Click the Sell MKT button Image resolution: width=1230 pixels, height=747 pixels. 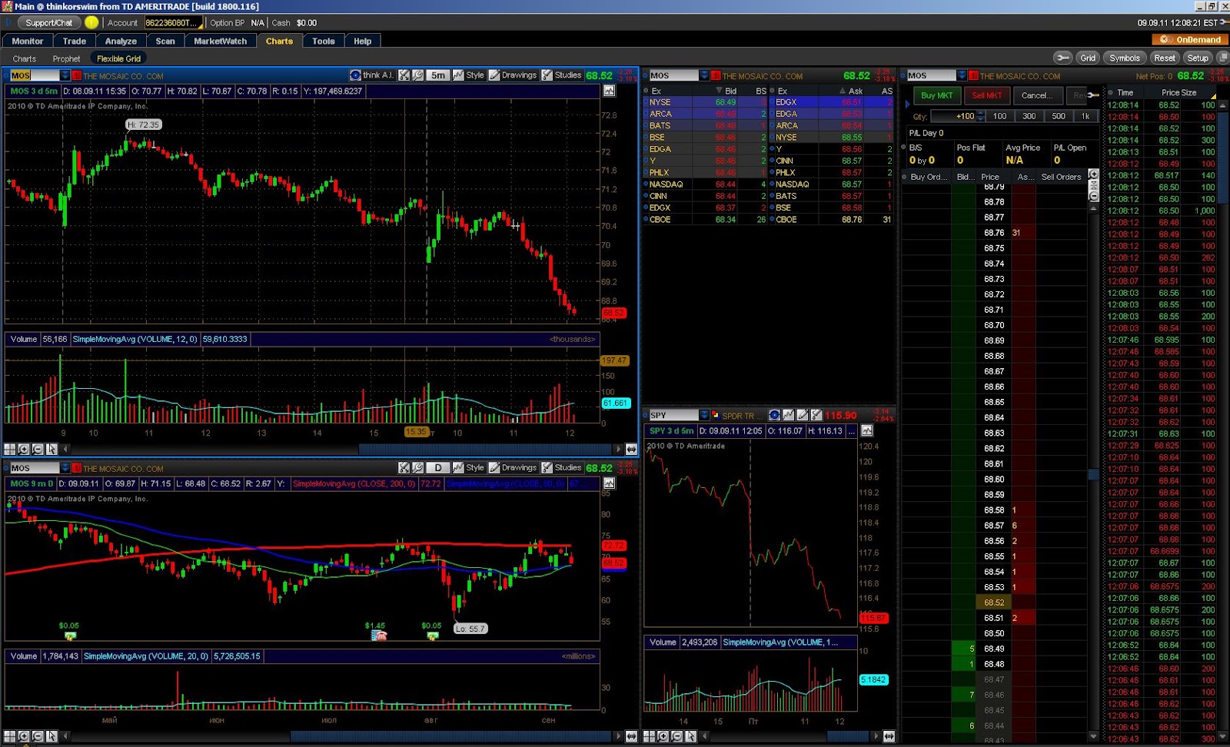pos(986,95)
